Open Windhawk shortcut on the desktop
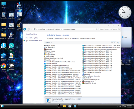 tap(12, 67)
